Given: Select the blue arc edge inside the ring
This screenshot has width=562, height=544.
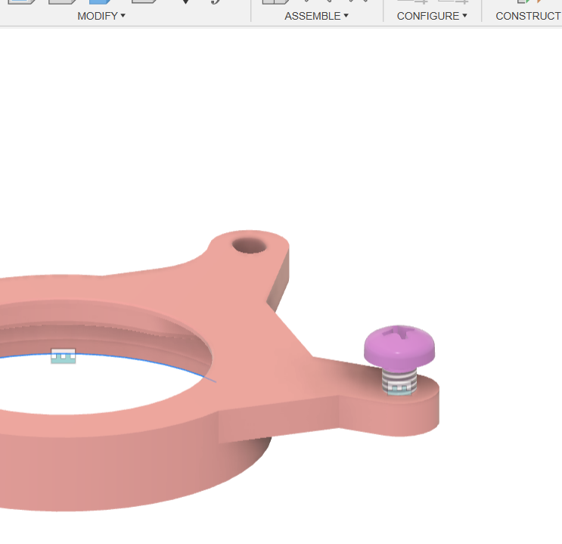Looking at the screenshot, I should click(x=151, y=357).
